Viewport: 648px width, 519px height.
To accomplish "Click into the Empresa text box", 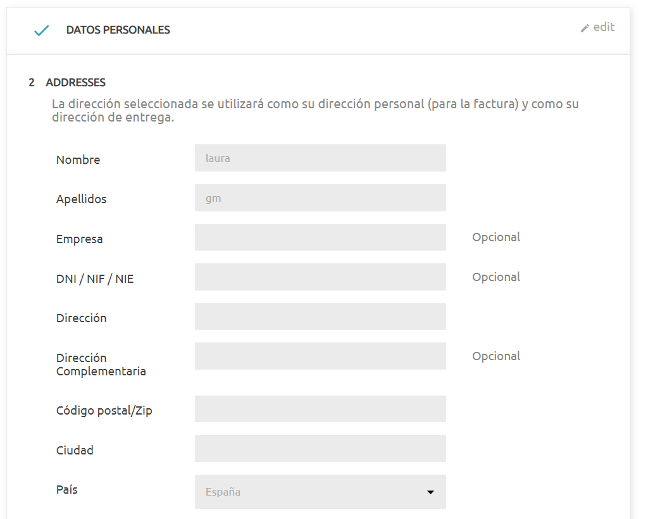I will pos(320,237).
